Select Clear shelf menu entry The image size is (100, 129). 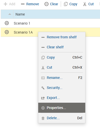tap(62, 47)
